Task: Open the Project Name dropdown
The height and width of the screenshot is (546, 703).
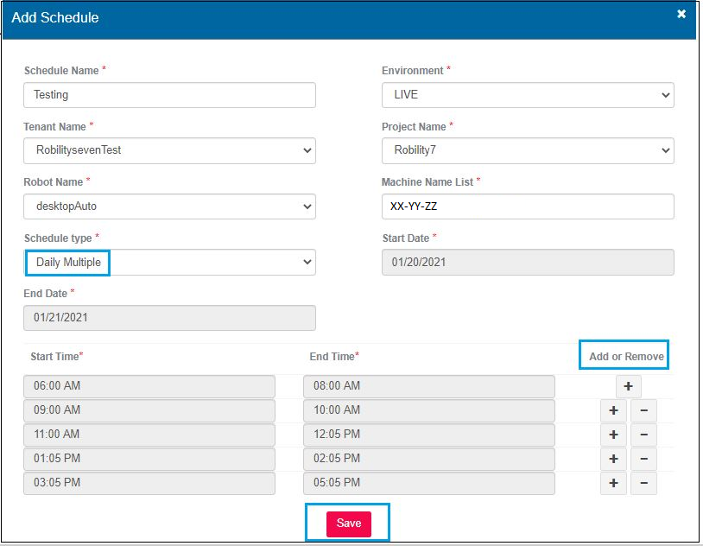Action: (x=528, y=150)
